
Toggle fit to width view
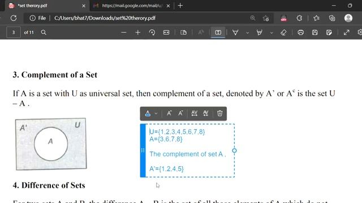click(166, 33)
